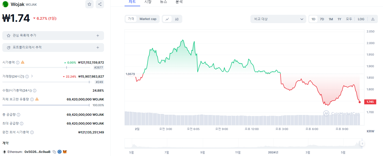Open info icon next to 시가총액
This screenshot has height=156, width=383.
(x=18, y=63)
